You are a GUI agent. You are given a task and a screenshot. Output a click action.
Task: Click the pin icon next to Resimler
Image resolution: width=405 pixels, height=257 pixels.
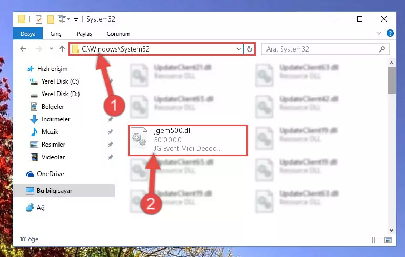click(x=110, y=145)
